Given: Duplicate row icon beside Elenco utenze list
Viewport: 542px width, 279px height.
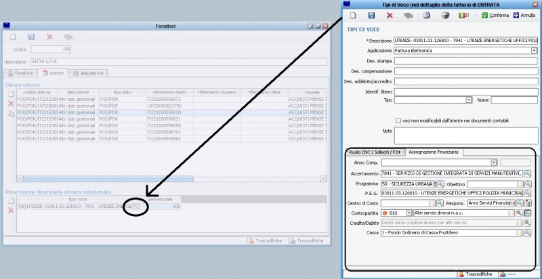Looking at the screenshot, I should pyautogui.click(x=11, y=113).
